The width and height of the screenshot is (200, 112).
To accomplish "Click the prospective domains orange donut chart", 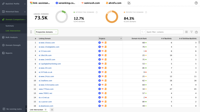I will 112,17.
